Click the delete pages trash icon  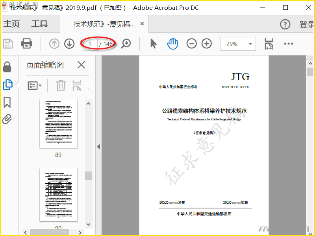point(61,85)
